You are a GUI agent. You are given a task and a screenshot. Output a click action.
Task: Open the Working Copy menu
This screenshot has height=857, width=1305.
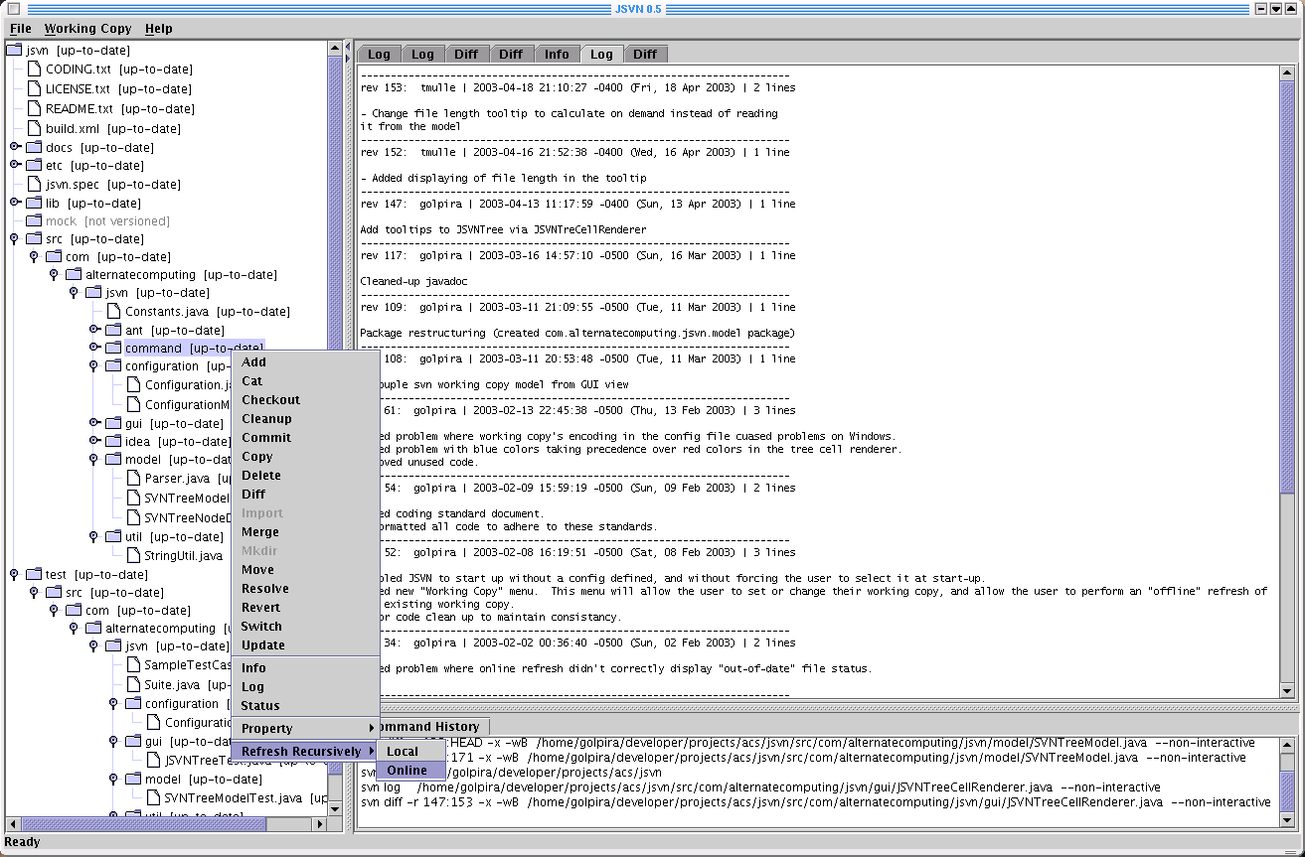pos(87,29)
